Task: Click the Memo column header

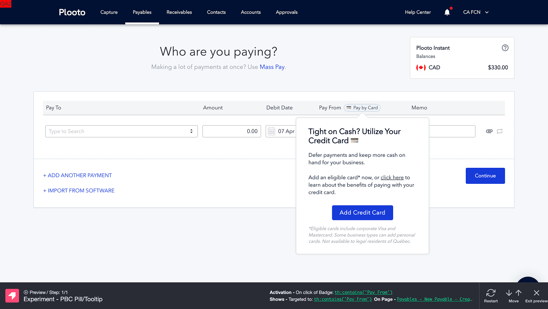Action: click(419, 108)
